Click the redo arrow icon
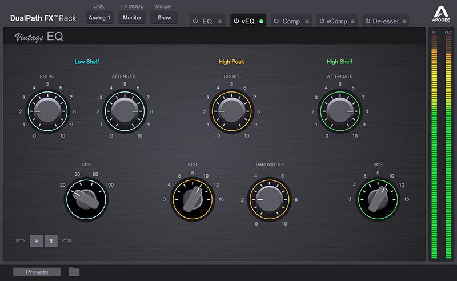 coord(66,240)
